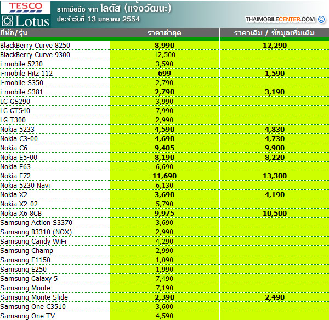This screenshot has height=320, width=329.
Task: Select Samsung E250 model name
Action: 23,270
